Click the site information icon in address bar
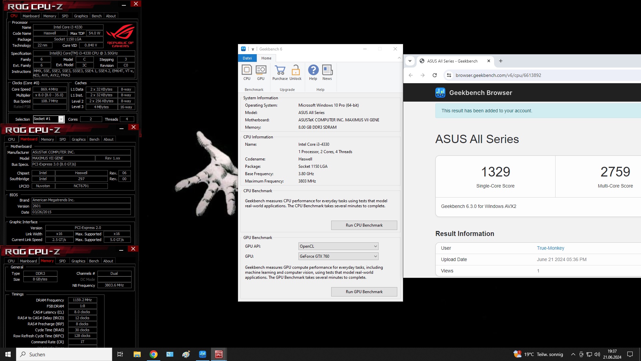641x361 pixels. [x=449, y=75]
